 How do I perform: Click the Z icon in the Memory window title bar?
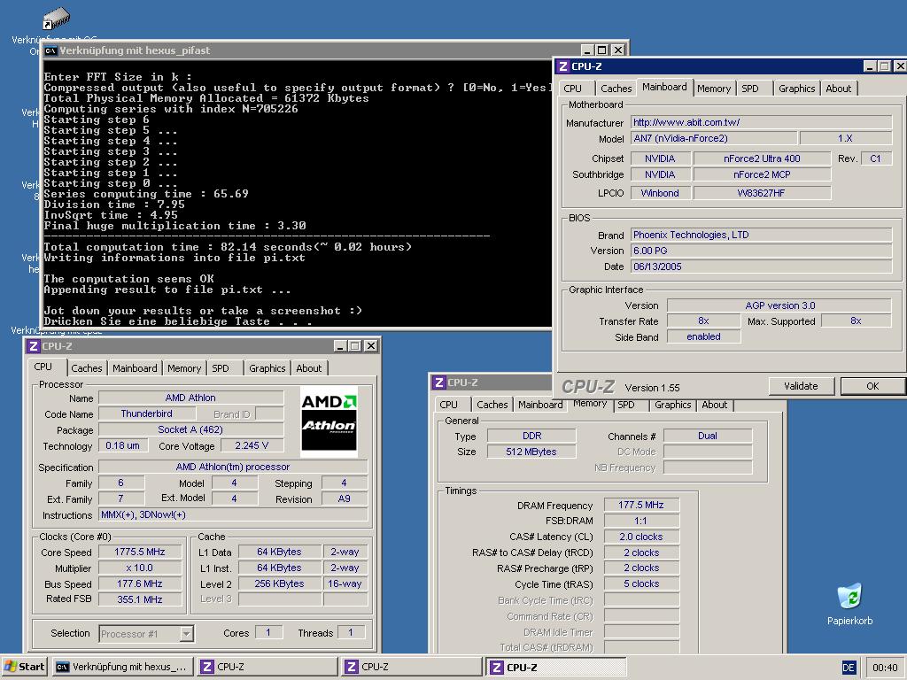pyautogui.click(x=439, y=382)
